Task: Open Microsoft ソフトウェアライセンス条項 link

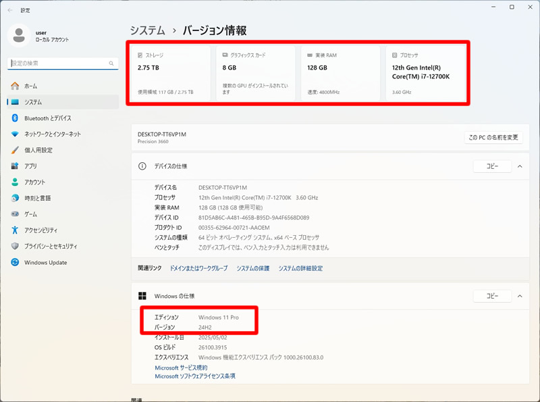Action: point(195,376)
